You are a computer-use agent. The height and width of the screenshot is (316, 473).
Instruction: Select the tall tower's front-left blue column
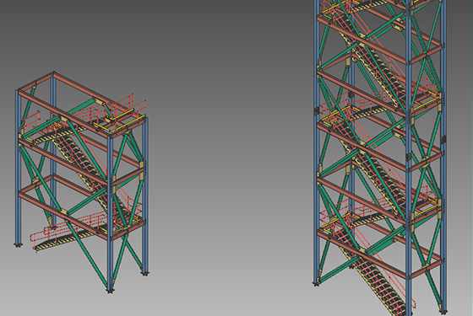(316, 142)
